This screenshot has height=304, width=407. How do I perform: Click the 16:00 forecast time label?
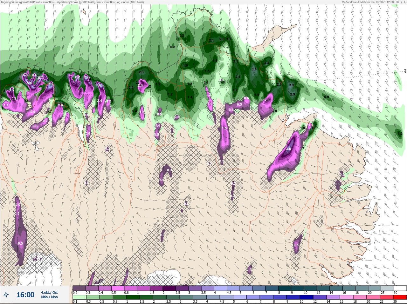tap(25, 295)
